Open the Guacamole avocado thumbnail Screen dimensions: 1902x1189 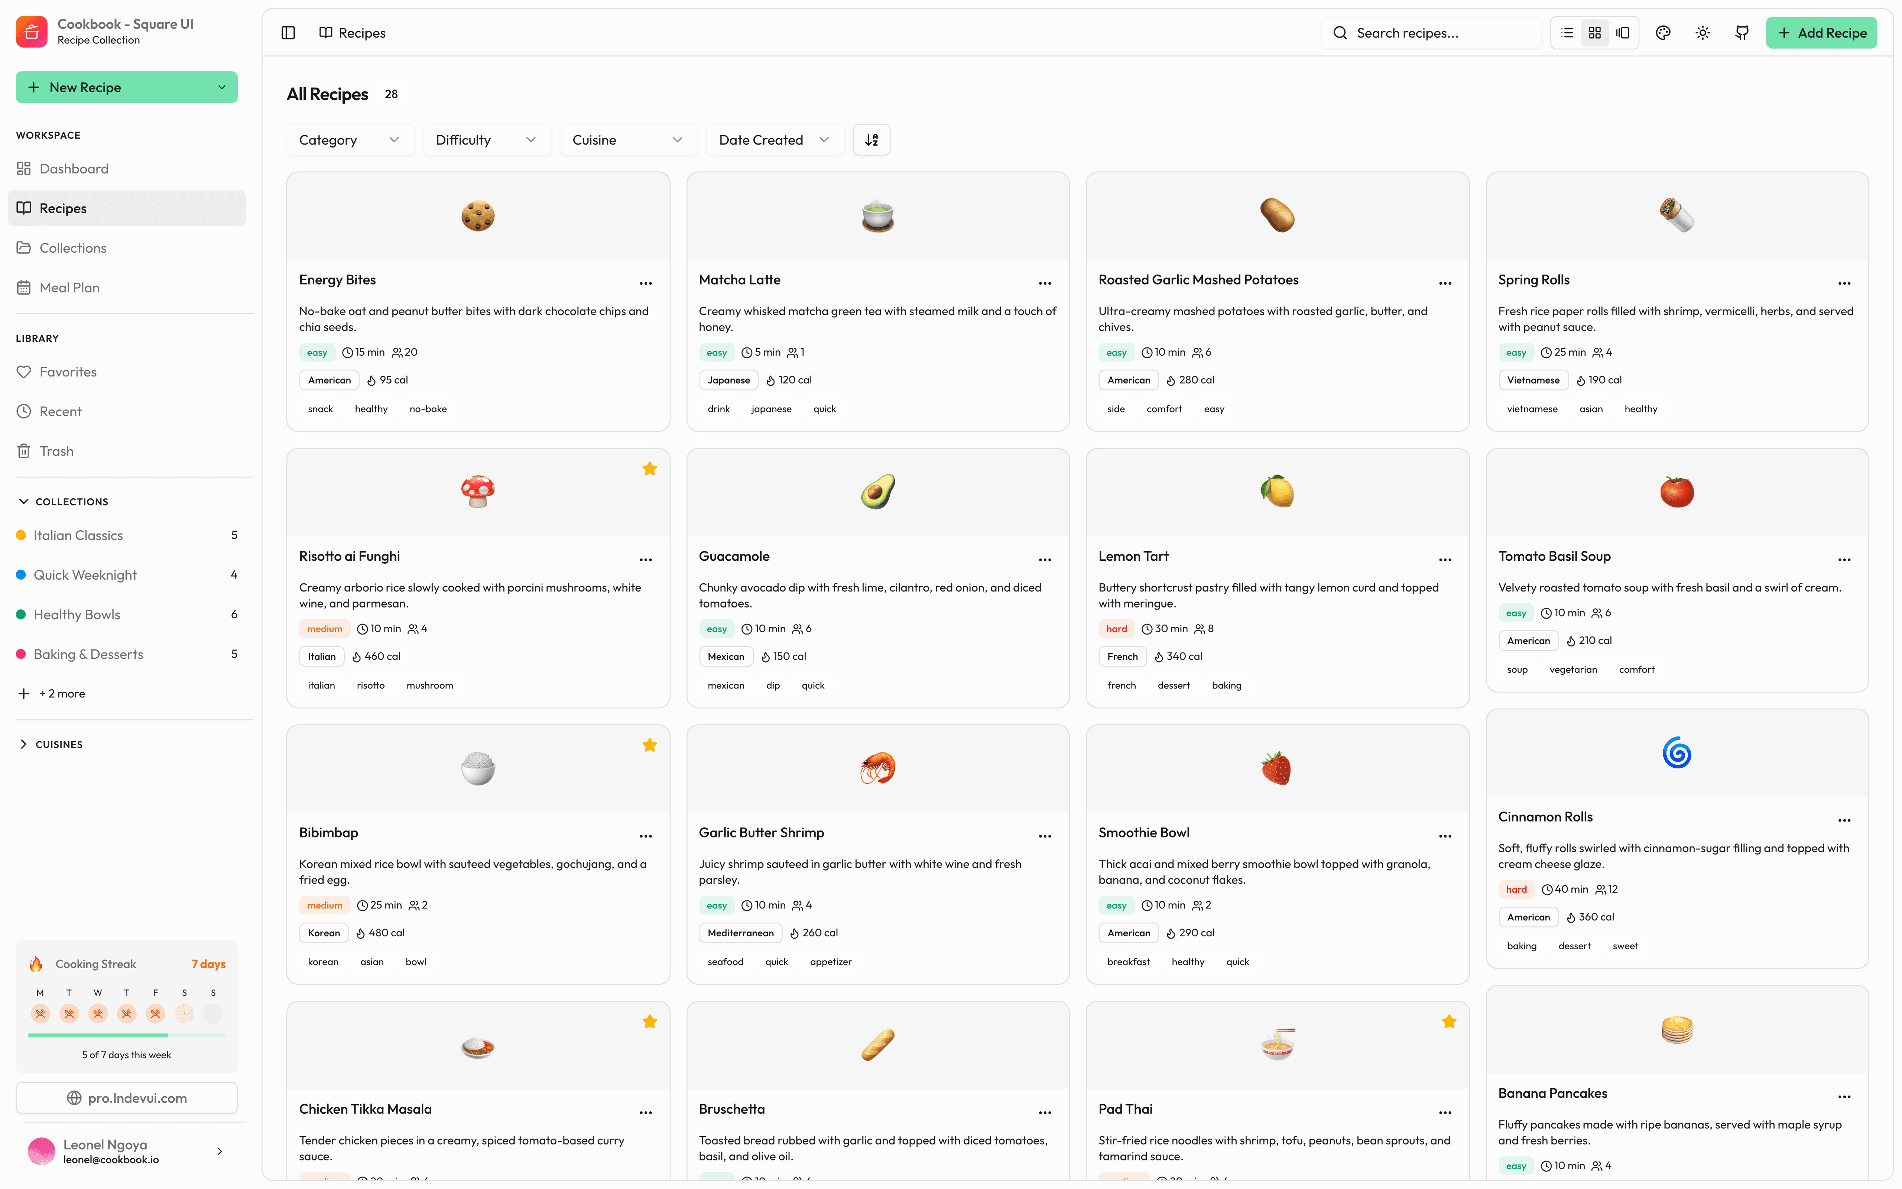coord(877,492)
